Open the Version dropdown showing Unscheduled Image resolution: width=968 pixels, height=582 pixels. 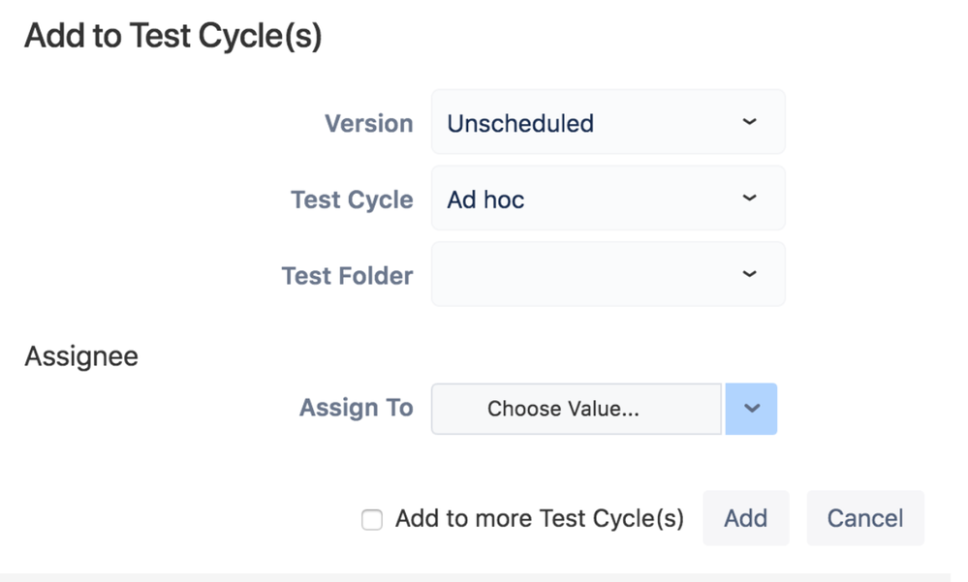pos(609,122)
